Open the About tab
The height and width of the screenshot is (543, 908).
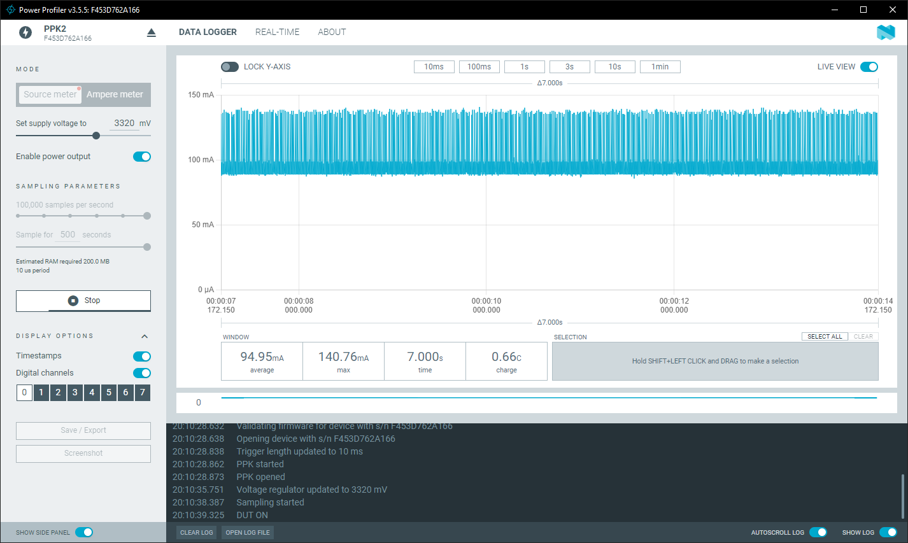pos(332,32)
